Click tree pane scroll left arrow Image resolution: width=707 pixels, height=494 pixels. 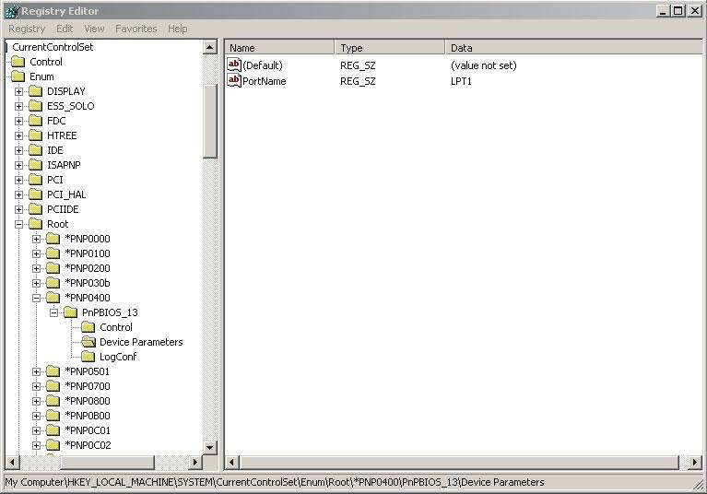pyautogui.click(x=12, y=463)
